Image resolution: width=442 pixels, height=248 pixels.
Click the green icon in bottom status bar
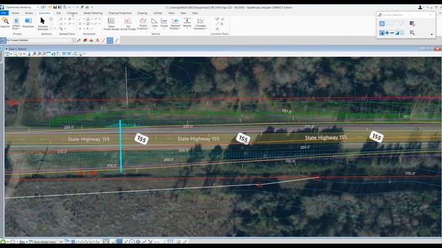click(3, 242)
